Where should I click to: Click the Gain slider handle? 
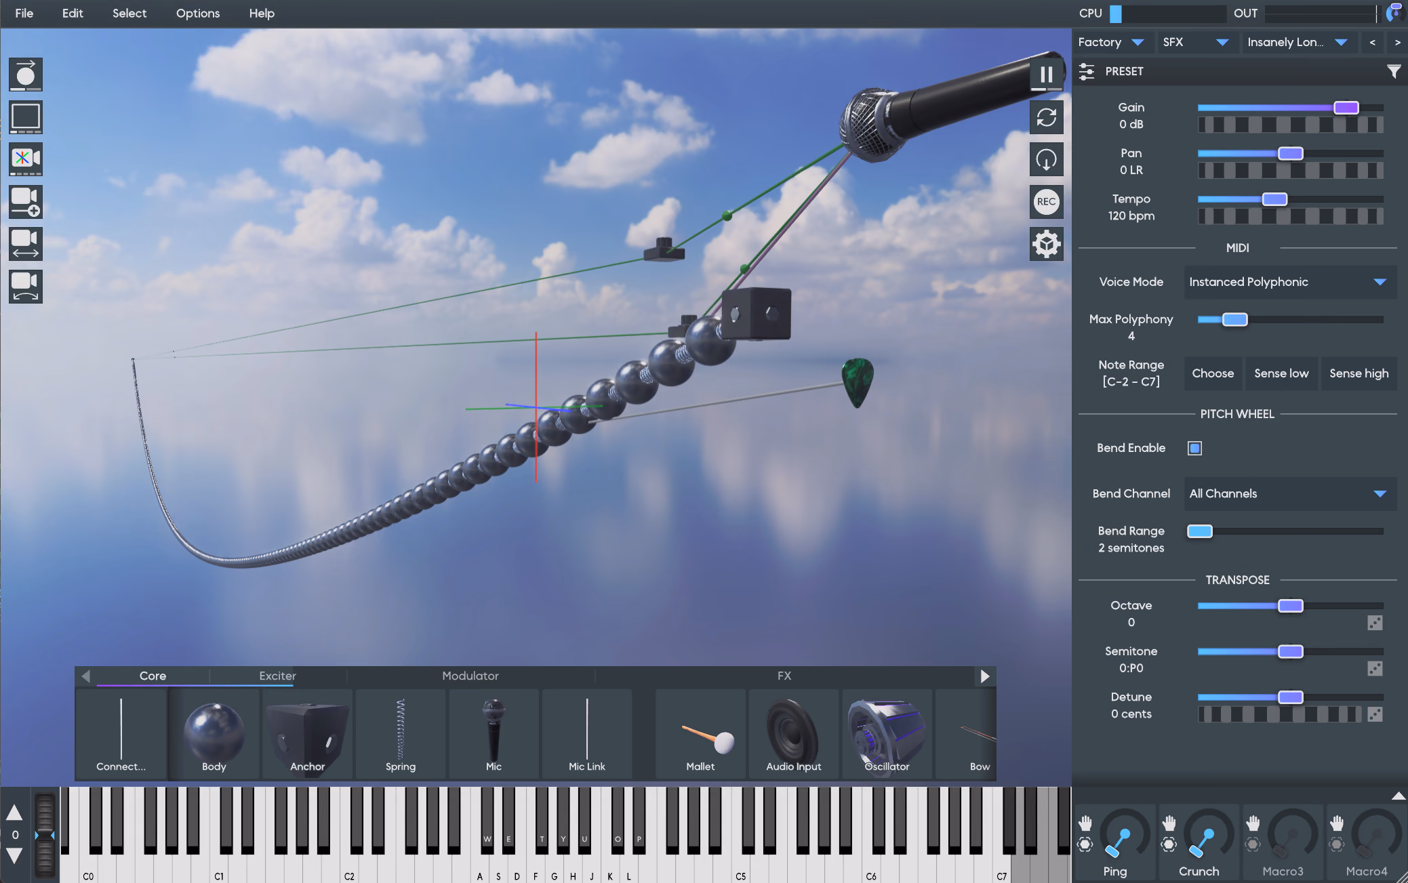[x=1346, y=108]
